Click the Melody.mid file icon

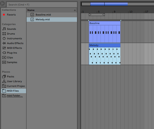(x=32, y=20)
